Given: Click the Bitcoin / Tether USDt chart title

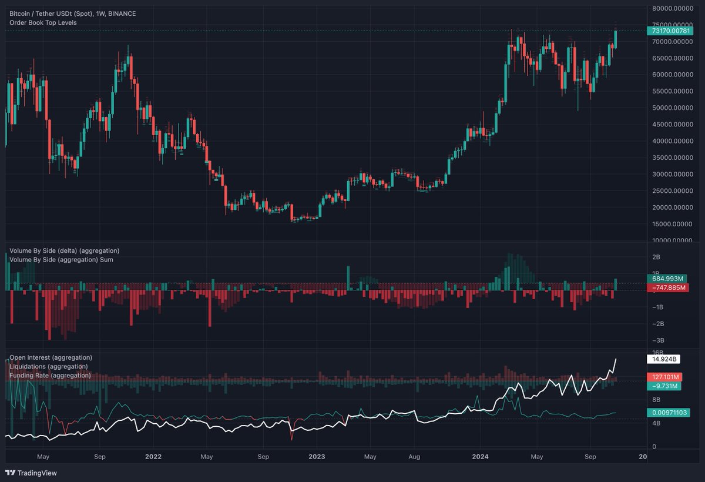Looking at the screenshot, I should 73,13.
